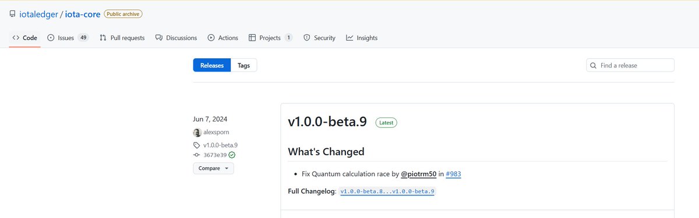Image resolution: width=699 pixels, height=218 pixels.
Task: Open the v1.0.0-beta.9 tag link in sidebar
Action: [220, 145]
